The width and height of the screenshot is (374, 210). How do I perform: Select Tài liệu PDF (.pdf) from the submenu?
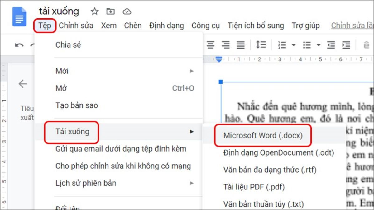[254, 187]
